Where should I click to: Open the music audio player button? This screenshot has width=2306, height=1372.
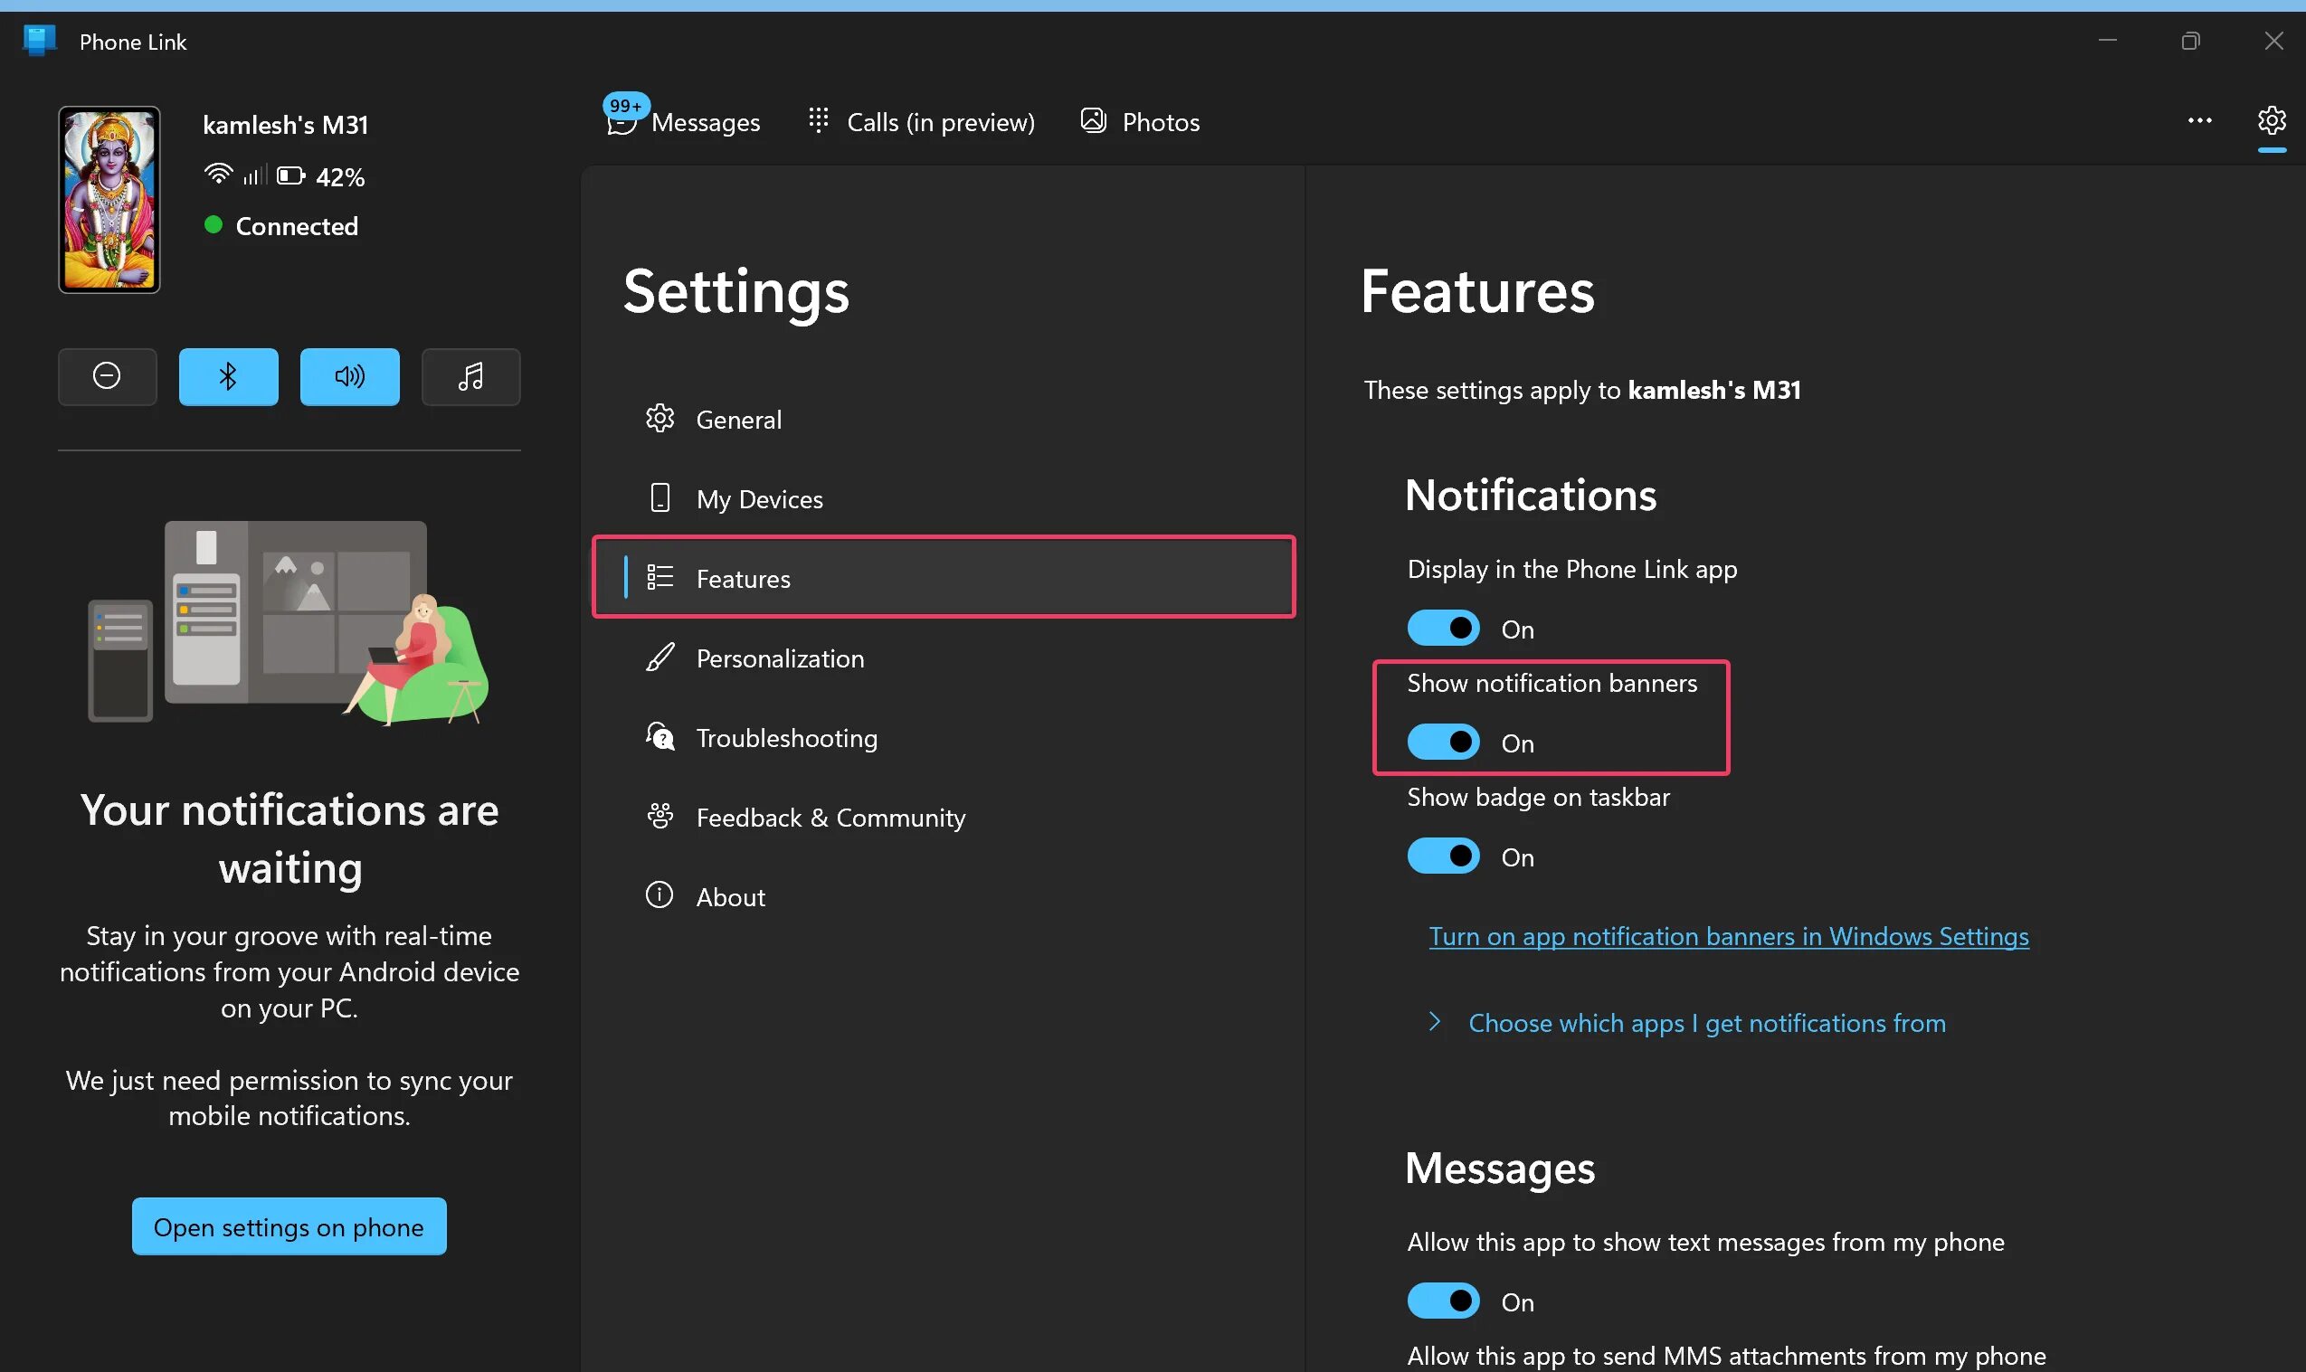pos(470,376)
